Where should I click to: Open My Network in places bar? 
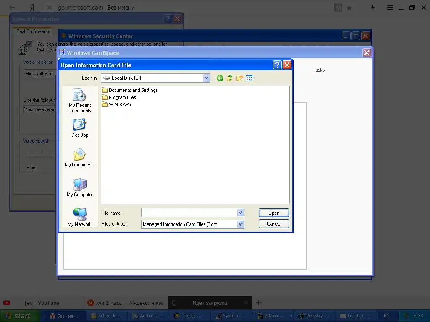click(80, 217)
